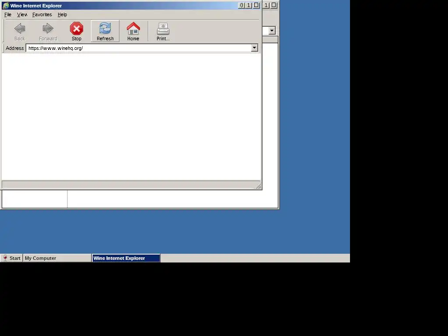Click the Wine Internet Explorer title bar icon

6,5
